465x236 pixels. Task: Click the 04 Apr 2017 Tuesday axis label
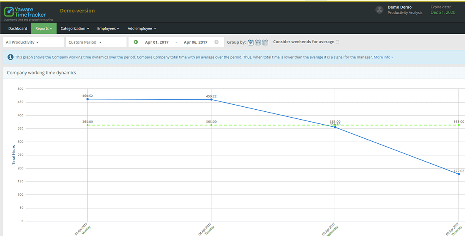[206, 230]
